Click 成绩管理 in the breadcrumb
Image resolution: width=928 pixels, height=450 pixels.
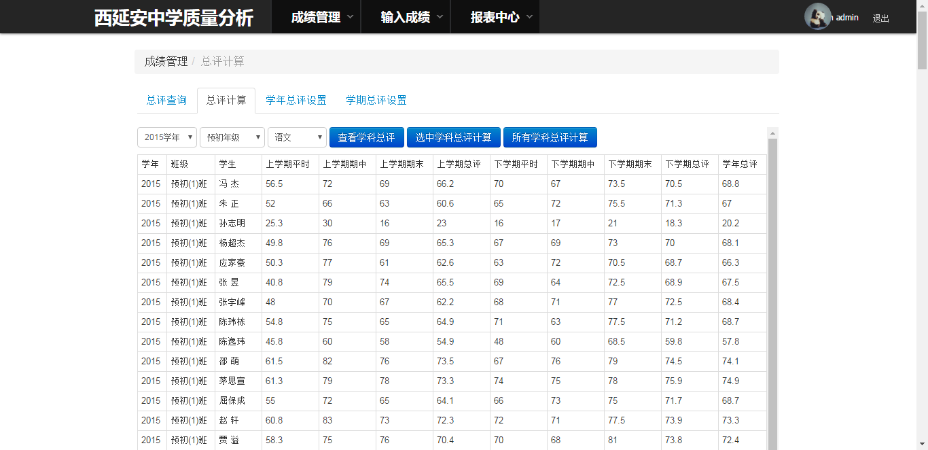coord(166,61)
